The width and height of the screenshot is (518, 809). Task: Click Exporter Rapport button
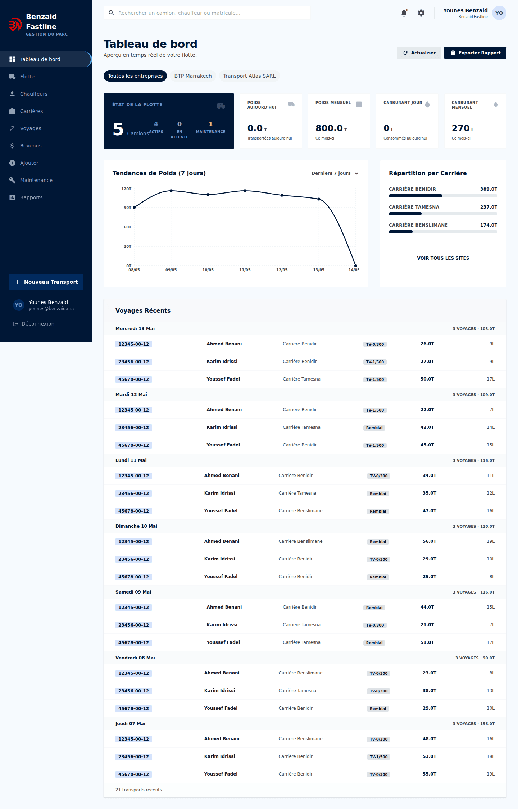click(x=475, y=53)
